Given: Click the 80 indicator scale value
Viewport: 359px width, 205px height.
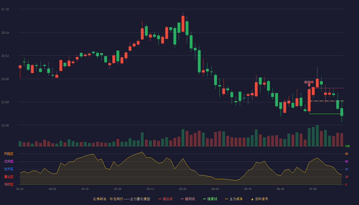Looking at the screenshot, I should coord(346,154).
